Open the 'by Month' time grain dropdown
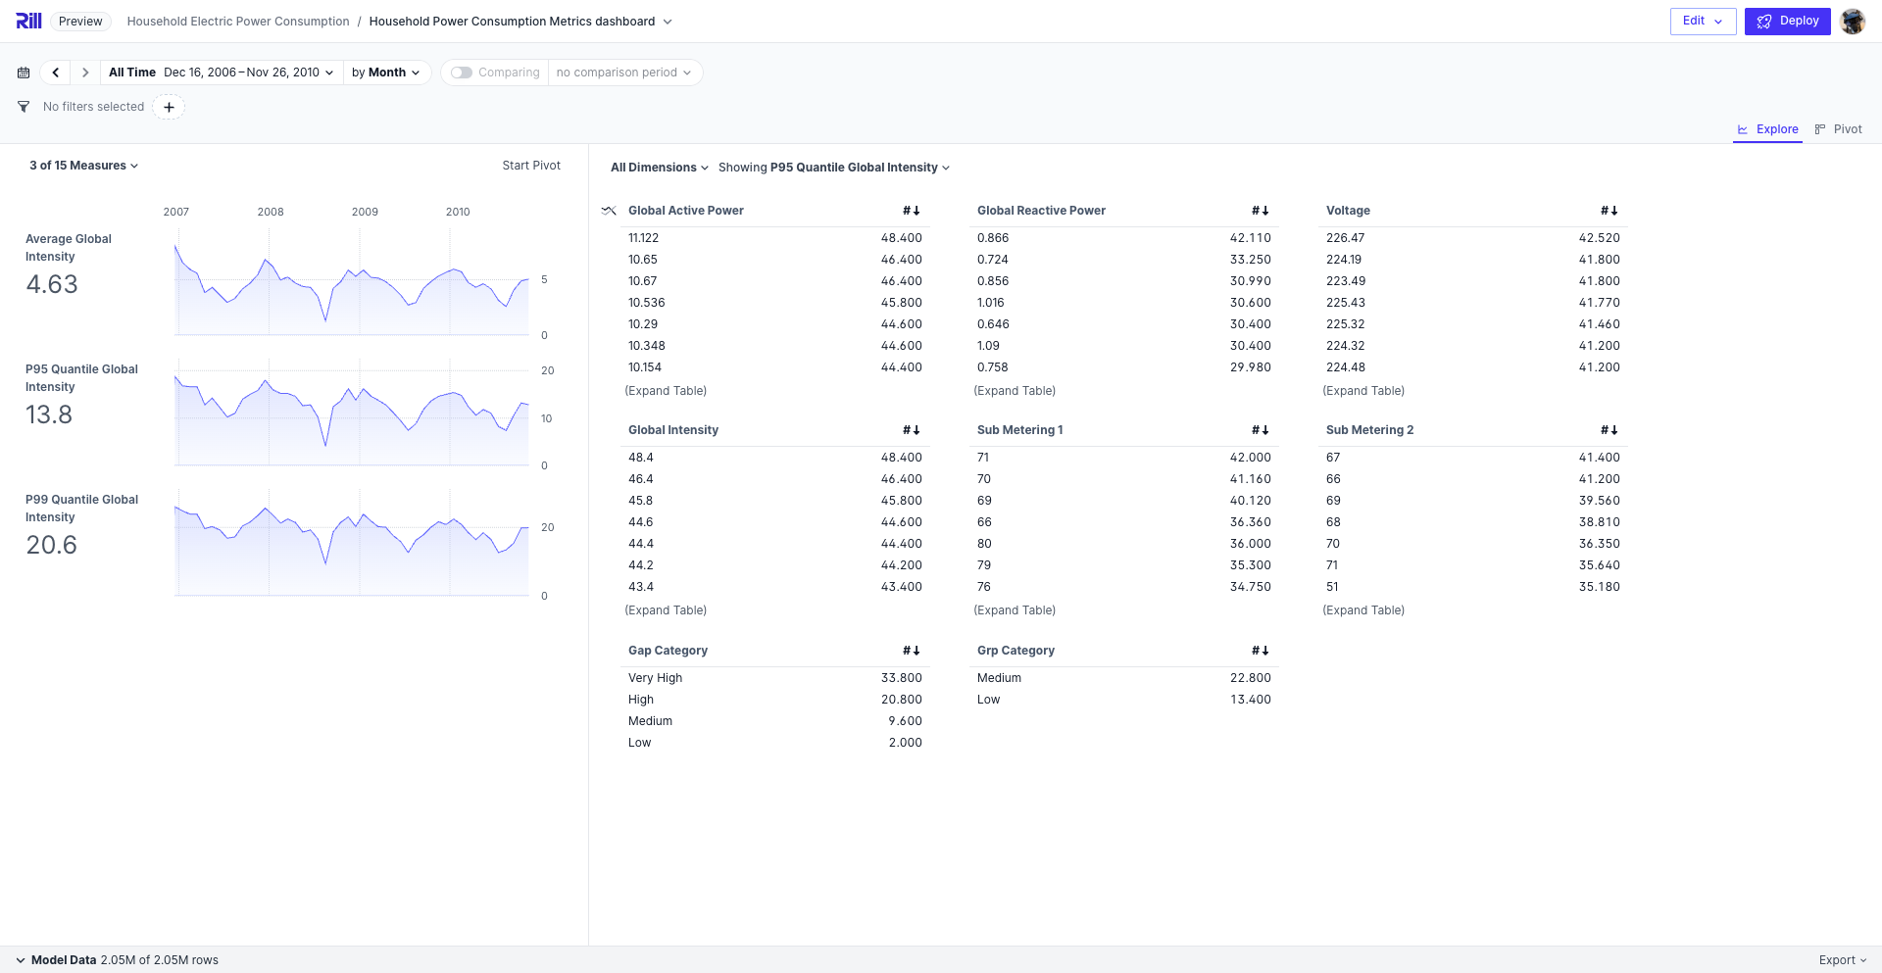The width and height of the screenshot is (1882, 973). pos(386,72)
